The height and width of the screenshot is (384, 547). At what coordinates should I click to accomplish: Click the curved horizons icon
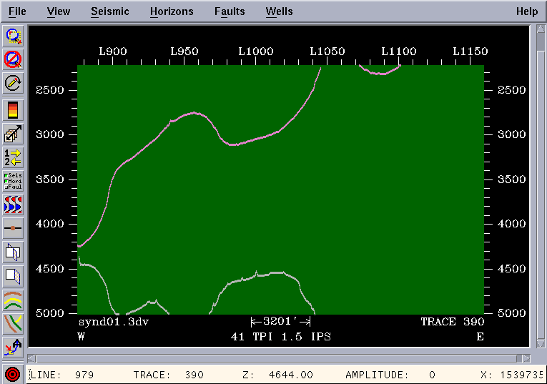click(13, 300)
